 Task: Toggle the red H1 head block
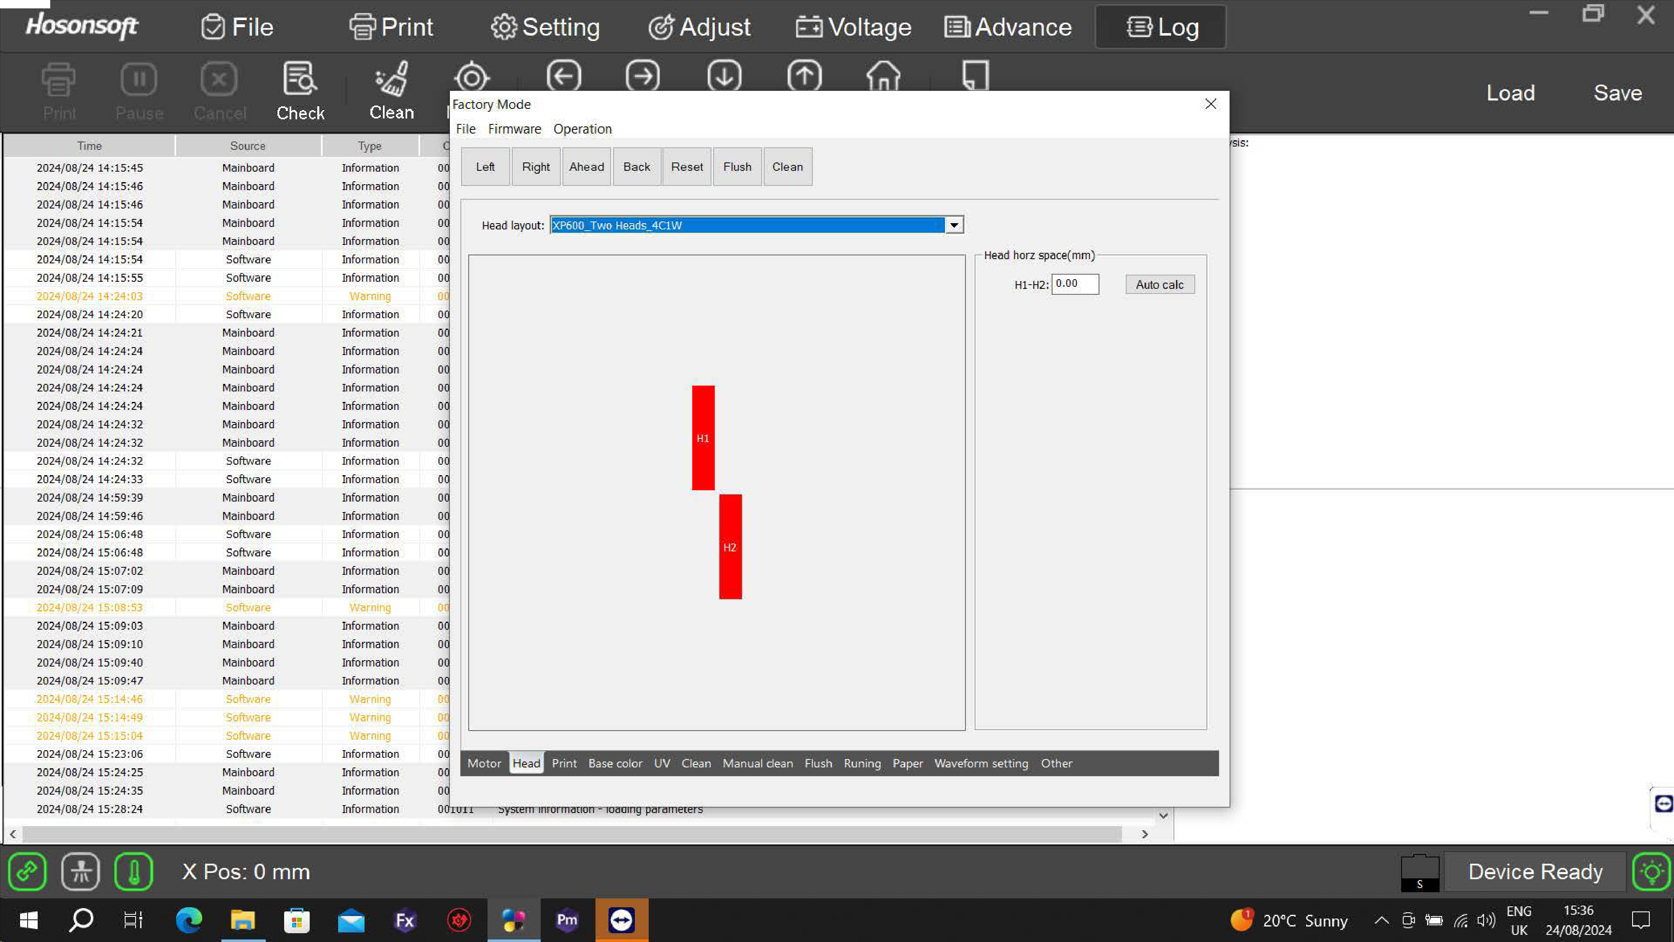[x=703, y=438]
